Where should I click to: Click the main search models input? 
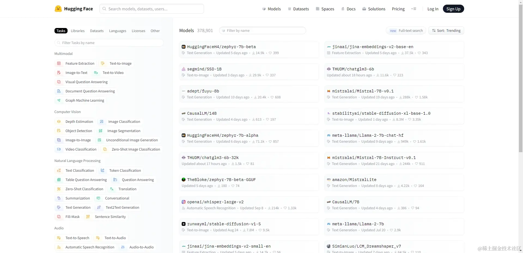coord(152,9)
